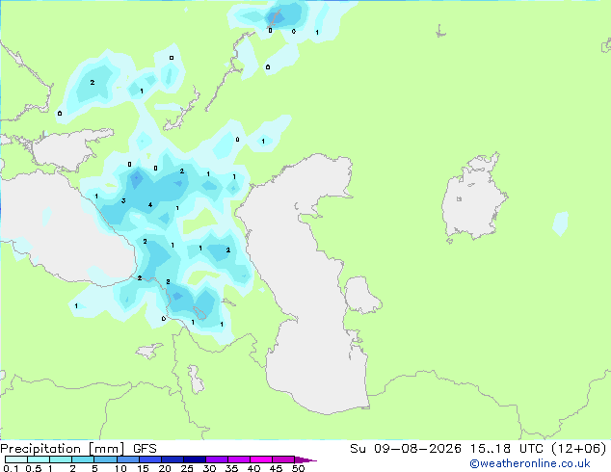Click the '50' legend scale label
611x472 pixels.
pos(299,468)
